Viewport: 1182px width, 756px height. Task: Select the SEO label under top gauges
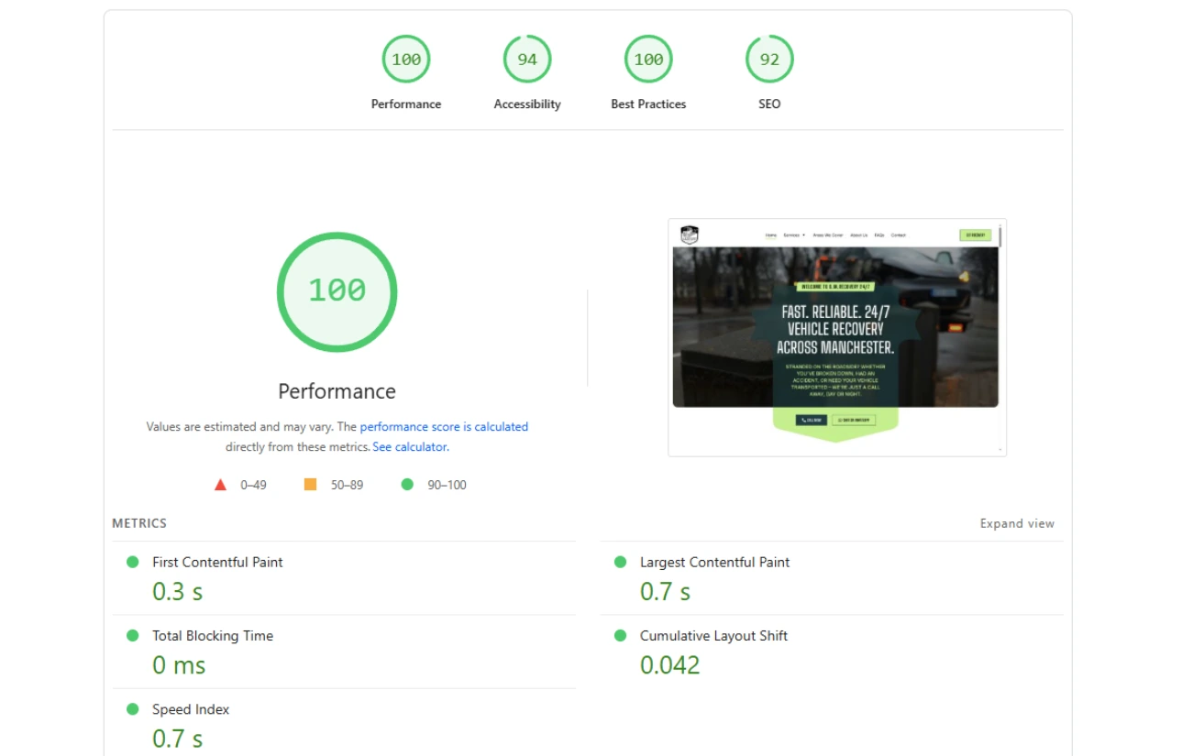click(x=769, y=104)
